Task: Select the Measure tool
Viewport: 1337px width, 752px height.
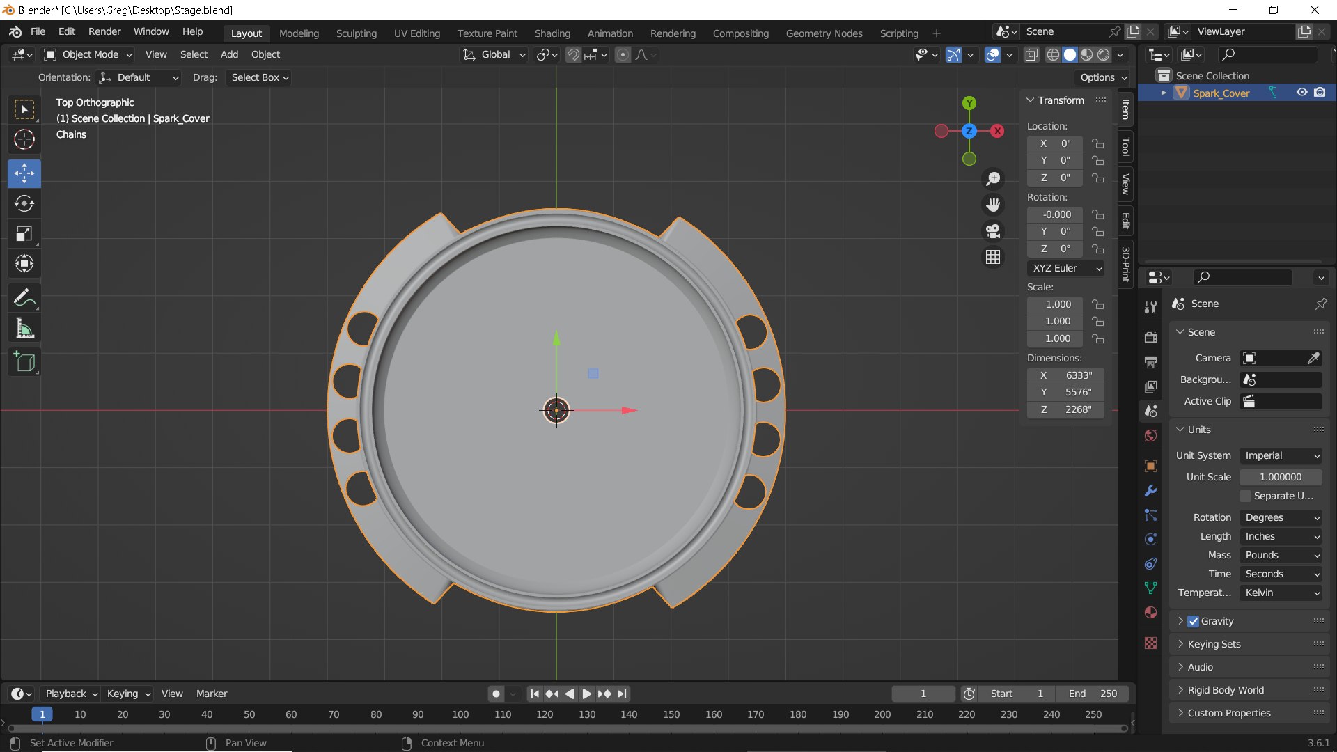Action: click(24, 328)
